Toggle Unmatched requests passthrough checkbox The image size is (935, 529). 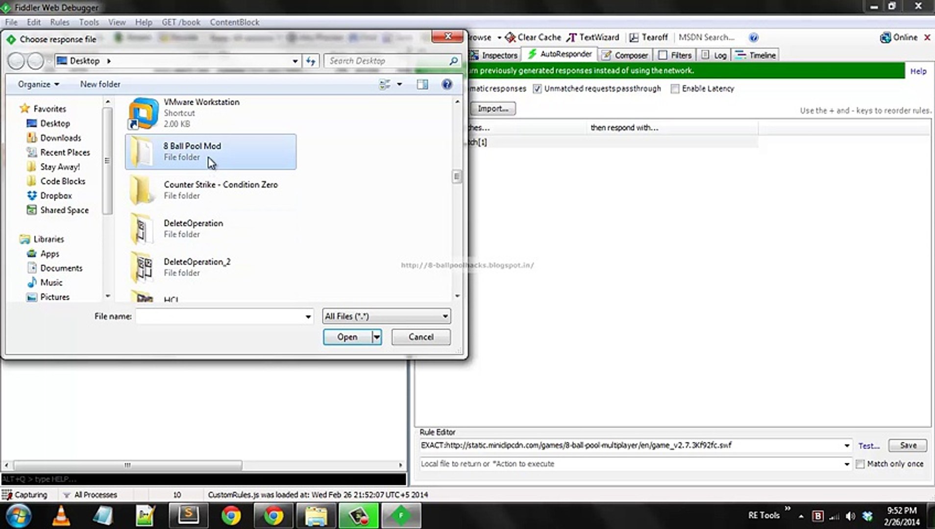537,89
